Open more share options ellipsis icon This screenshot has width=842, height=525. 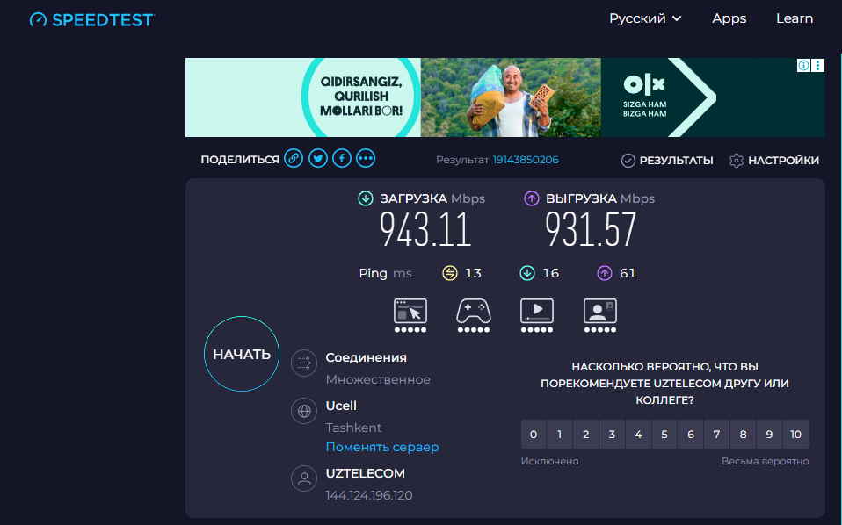(x=366, y=158)
